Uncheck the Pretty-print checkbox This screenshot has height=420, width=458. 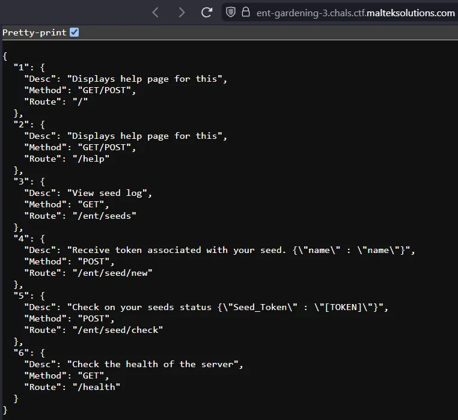pos(74,32)
